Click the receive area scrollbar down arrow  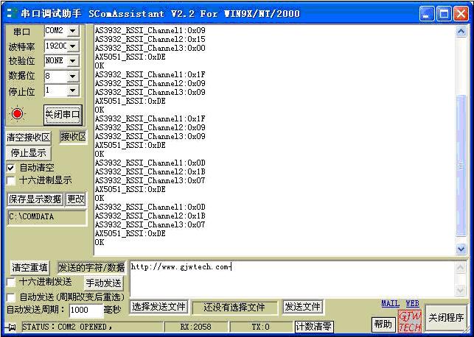click(x=461, y=249)
